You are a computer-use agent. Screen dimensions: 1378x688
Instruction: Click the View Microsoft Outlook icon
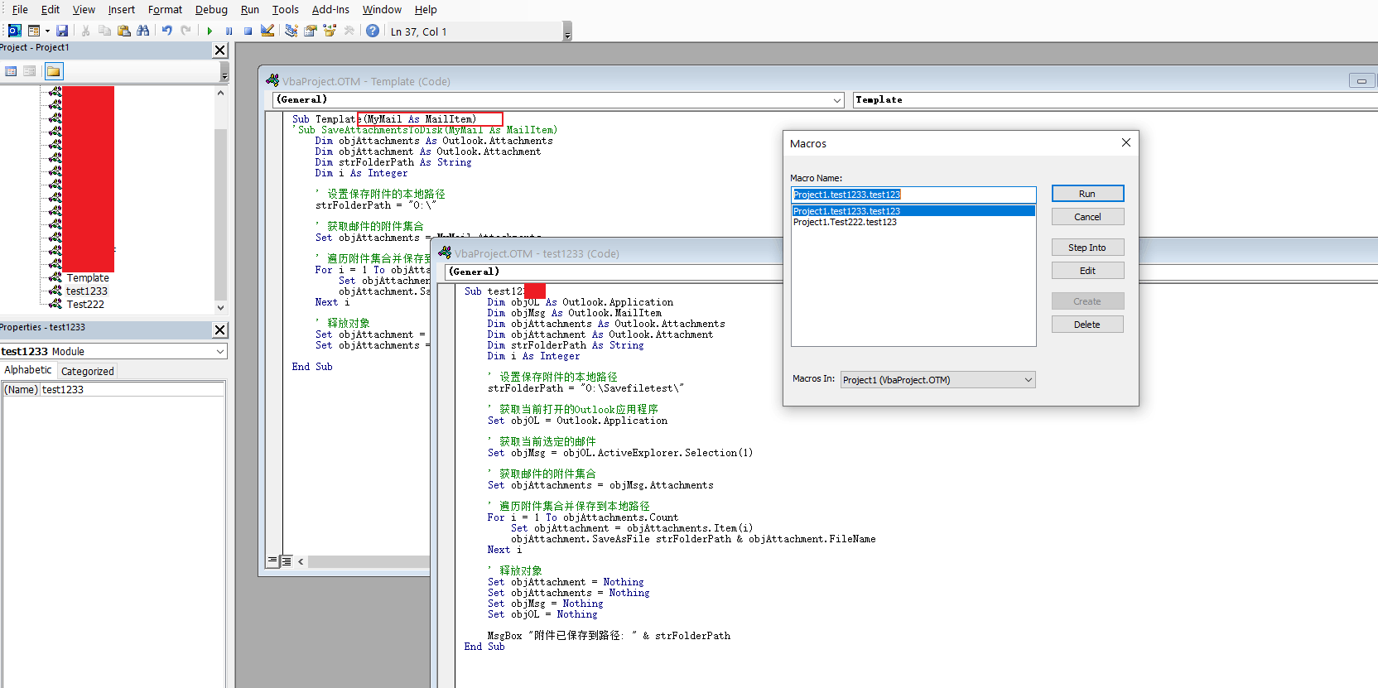[x=14, y=31]
